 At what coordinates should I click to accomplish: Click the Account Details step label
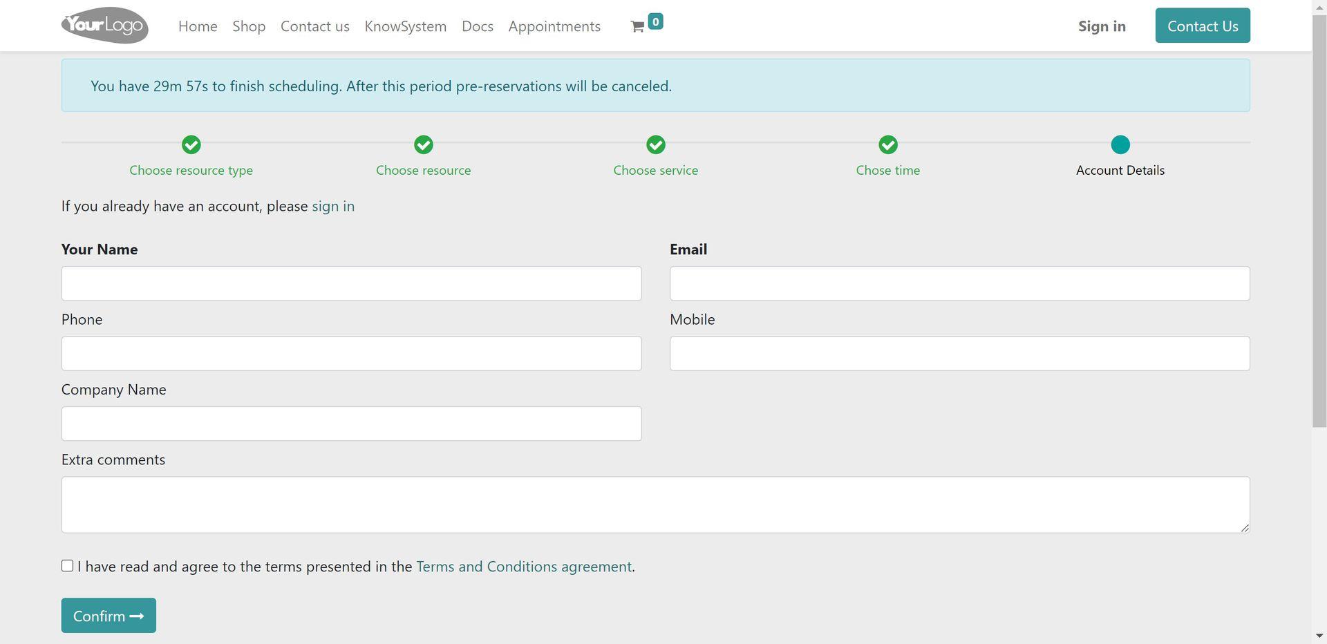(1120, 170)
